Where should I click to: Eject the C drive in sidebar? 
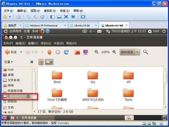[28, 96]
